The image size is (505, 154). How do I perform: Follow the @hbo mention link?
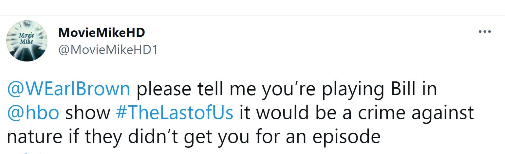point(33,113)
